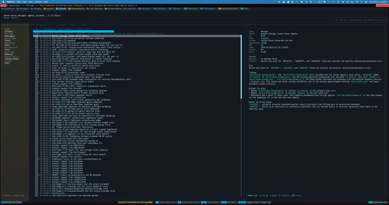Switch to tab 5: Set up coordinated agent swarm
This screenshot has height=205, width=389.
pyautogui.click(x=109, y=6)
